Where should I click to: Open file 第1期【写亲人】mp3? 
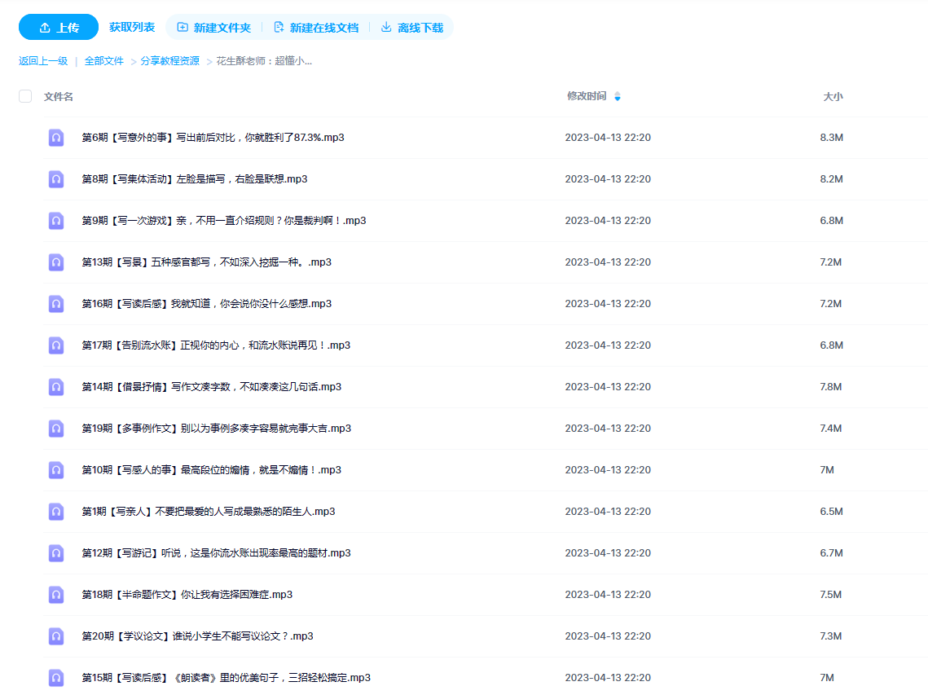click(x=209, y=512)
